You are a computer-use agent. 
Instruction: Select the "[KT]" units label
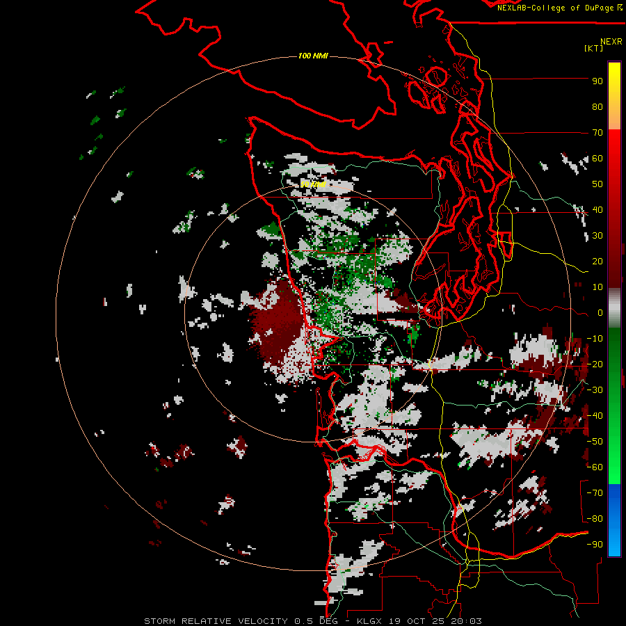tap(593, 48)
